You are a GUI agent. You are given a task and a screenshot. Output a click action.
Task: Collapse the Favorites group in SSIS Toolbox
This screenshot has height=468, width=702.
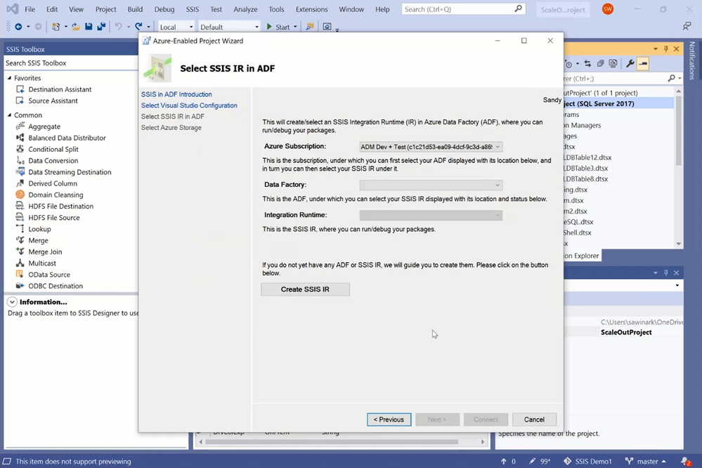coord(9,78)
